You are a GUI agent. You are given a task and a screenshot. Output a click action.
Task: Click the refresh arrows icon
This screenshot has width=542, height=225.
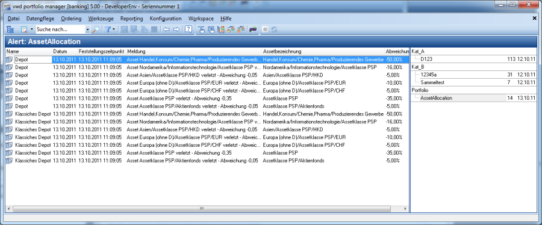point(274,29)
